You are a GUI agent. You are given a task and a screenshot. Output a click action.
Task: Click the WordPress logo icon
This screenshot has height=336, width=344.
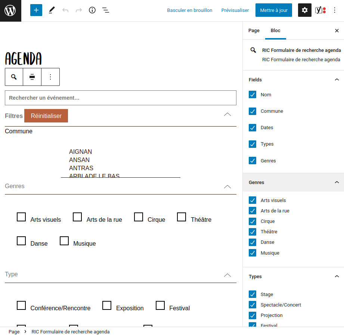click(x=10, y=10)
